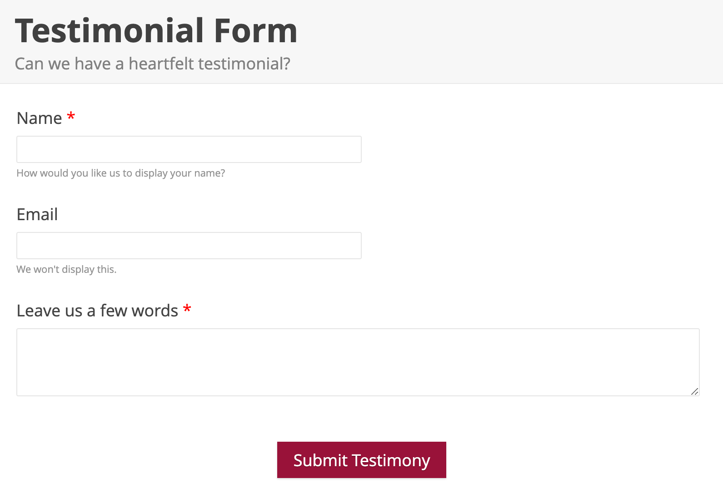The width and height of the screenshot is (723, 498).
Task: Click the 'We won't display this.' hint
Action: click(66, 269)
